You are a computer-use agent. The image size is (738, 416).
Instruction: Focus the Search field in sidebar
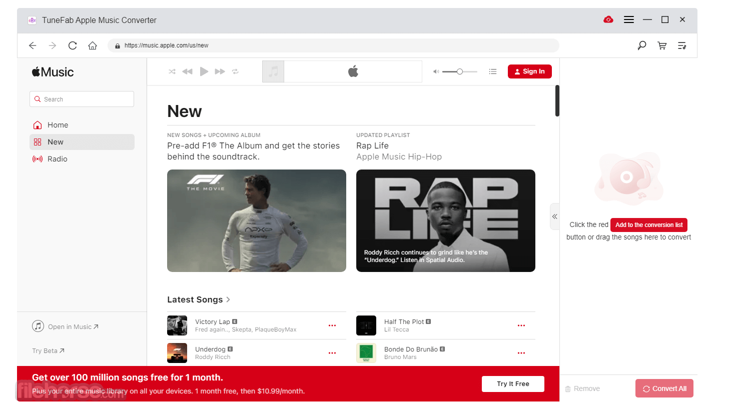coord(82,99)
